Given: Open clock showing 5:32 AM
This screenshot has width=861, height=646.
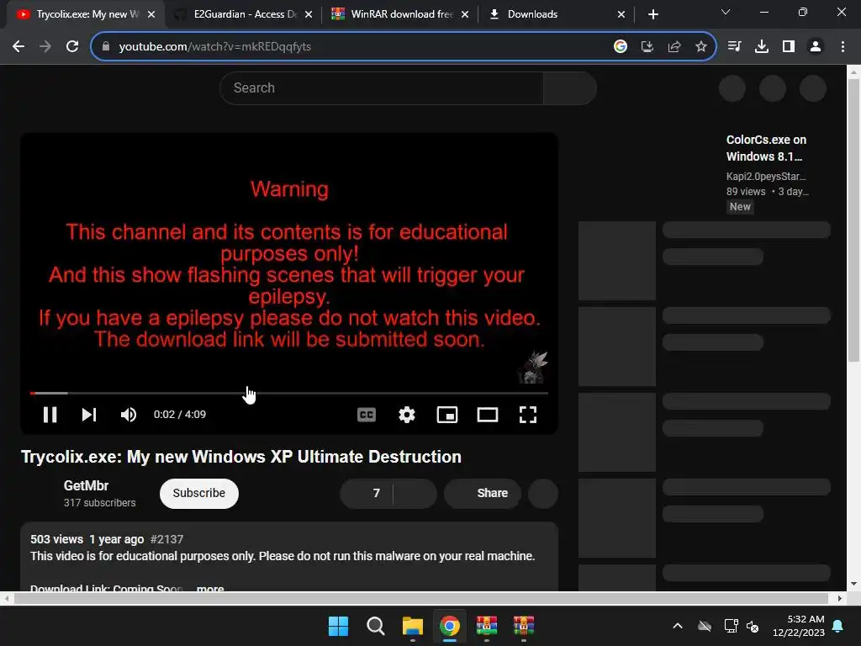Looking at the screenshot, I should click(799, 626).
